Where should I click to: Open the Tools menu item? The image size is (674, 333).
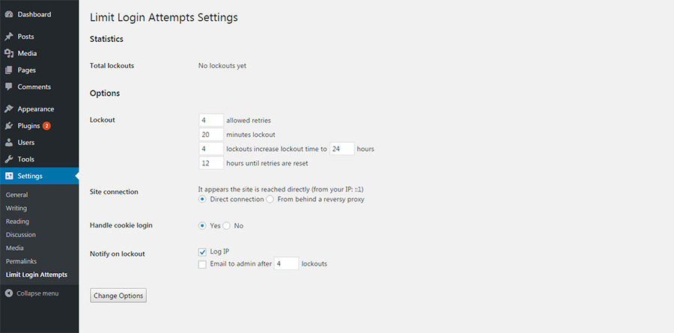pos(39,159)
